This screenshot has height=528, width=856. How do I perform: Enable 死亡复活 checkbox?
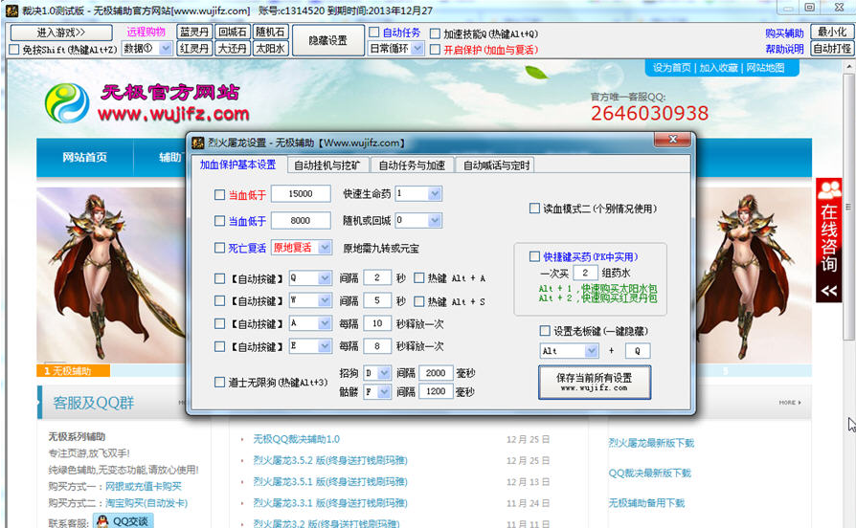pyautogui.click(x=219, y=248)
